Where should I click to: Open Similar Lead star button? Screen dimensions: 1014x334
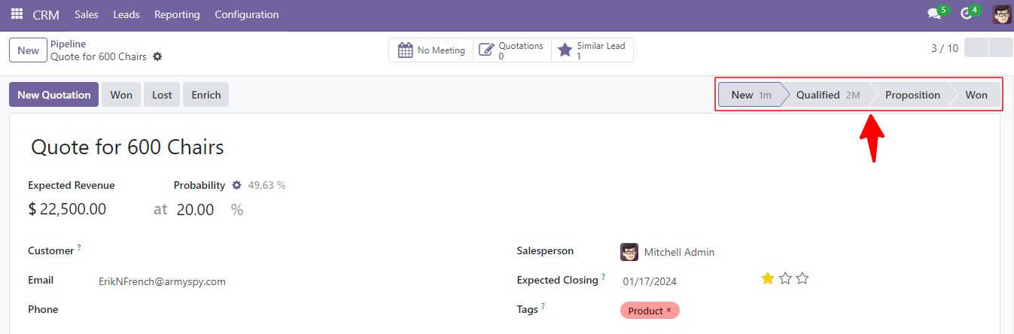[x=592, y=50]
